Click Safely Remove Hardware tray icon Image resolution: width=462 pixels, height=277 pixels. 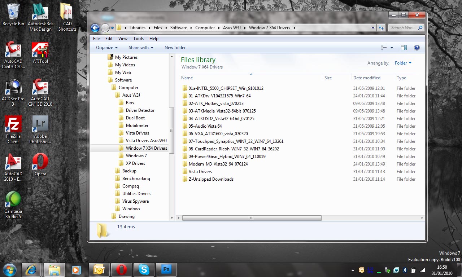click(387, 270)
